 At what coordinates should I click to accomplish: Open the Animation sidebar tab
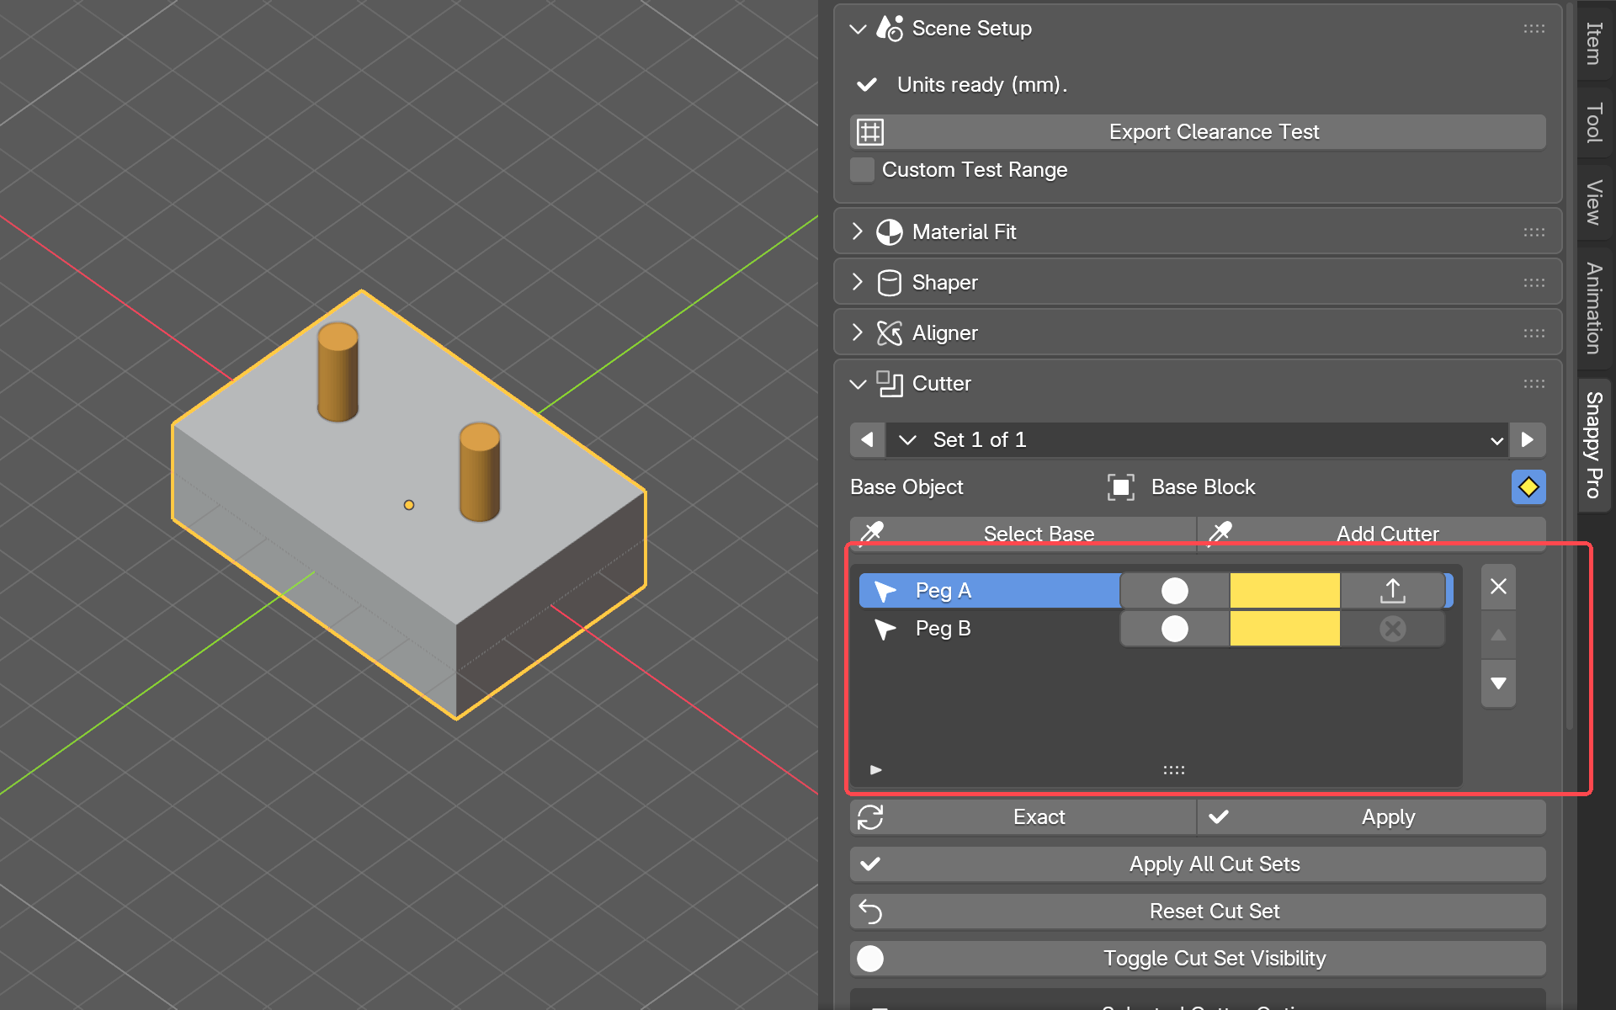click(x=1594, y=308)
